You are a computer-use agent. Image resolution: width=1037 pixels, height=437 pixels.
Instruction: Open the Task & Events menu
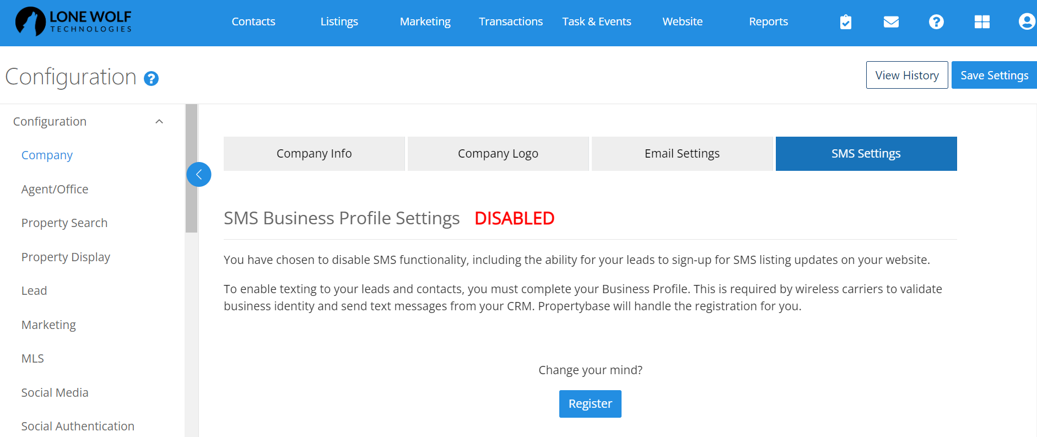point(597,21)
